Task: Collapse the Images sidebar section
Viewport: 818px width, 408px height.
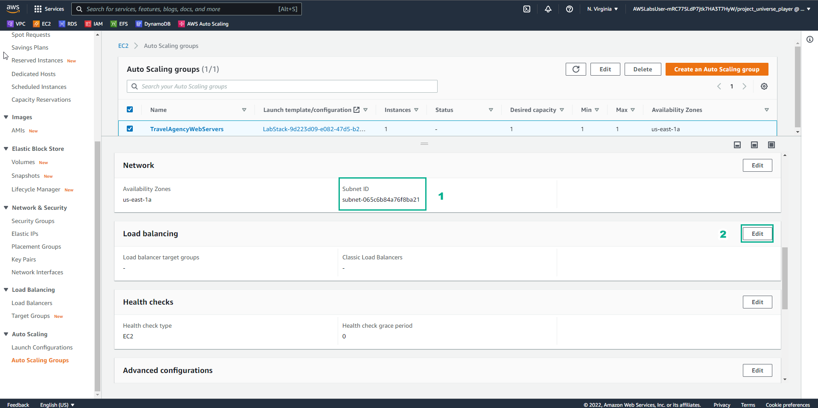Action: tap(6, 117)
